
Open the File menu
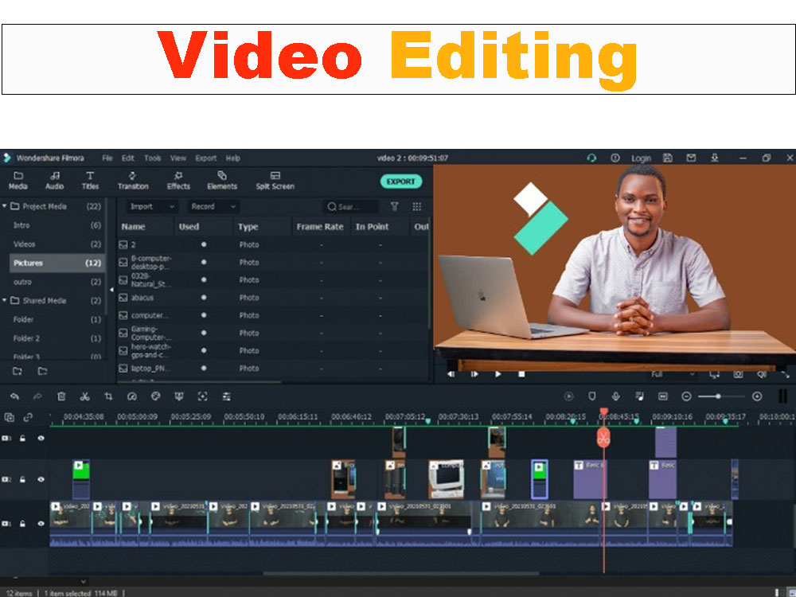point(107,158)
